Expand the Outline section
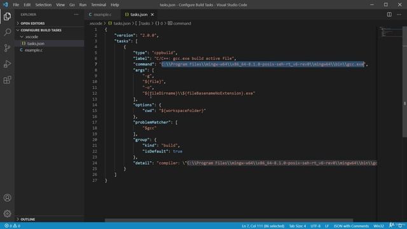 click(x=50, y=219)
